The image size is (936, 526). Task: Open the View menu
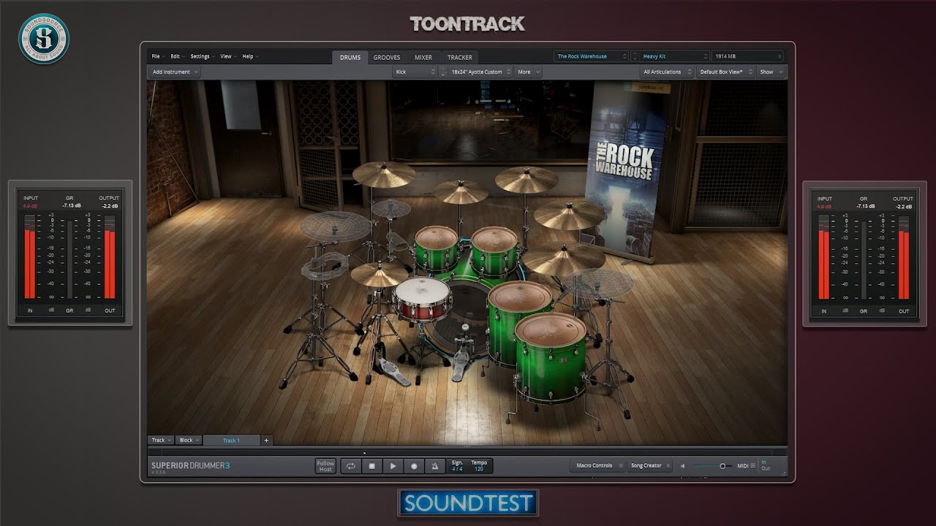[228, 56]
